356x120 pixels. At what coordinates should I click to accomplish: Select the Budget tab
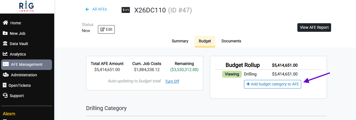[x=205, y=41]
